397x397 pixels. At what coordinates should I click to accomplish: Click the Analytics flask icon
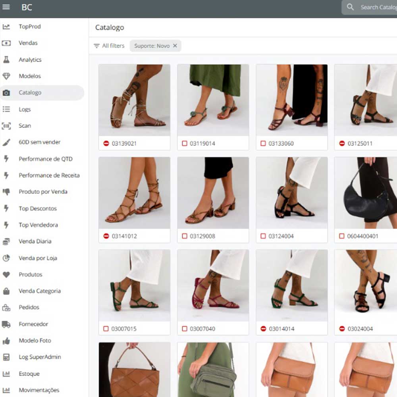coord(6,60)
